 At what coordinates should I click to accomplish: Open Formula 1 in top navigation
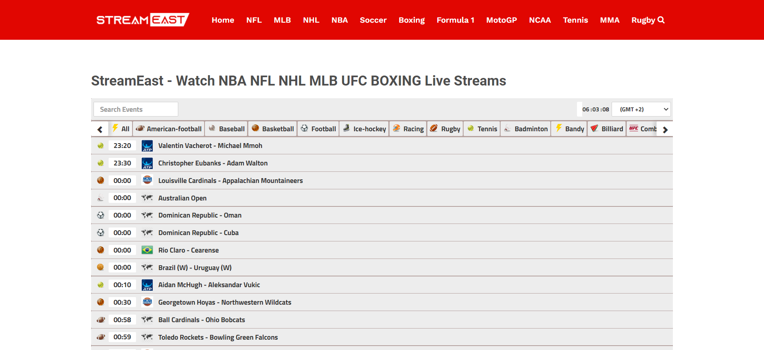(456, 20)
